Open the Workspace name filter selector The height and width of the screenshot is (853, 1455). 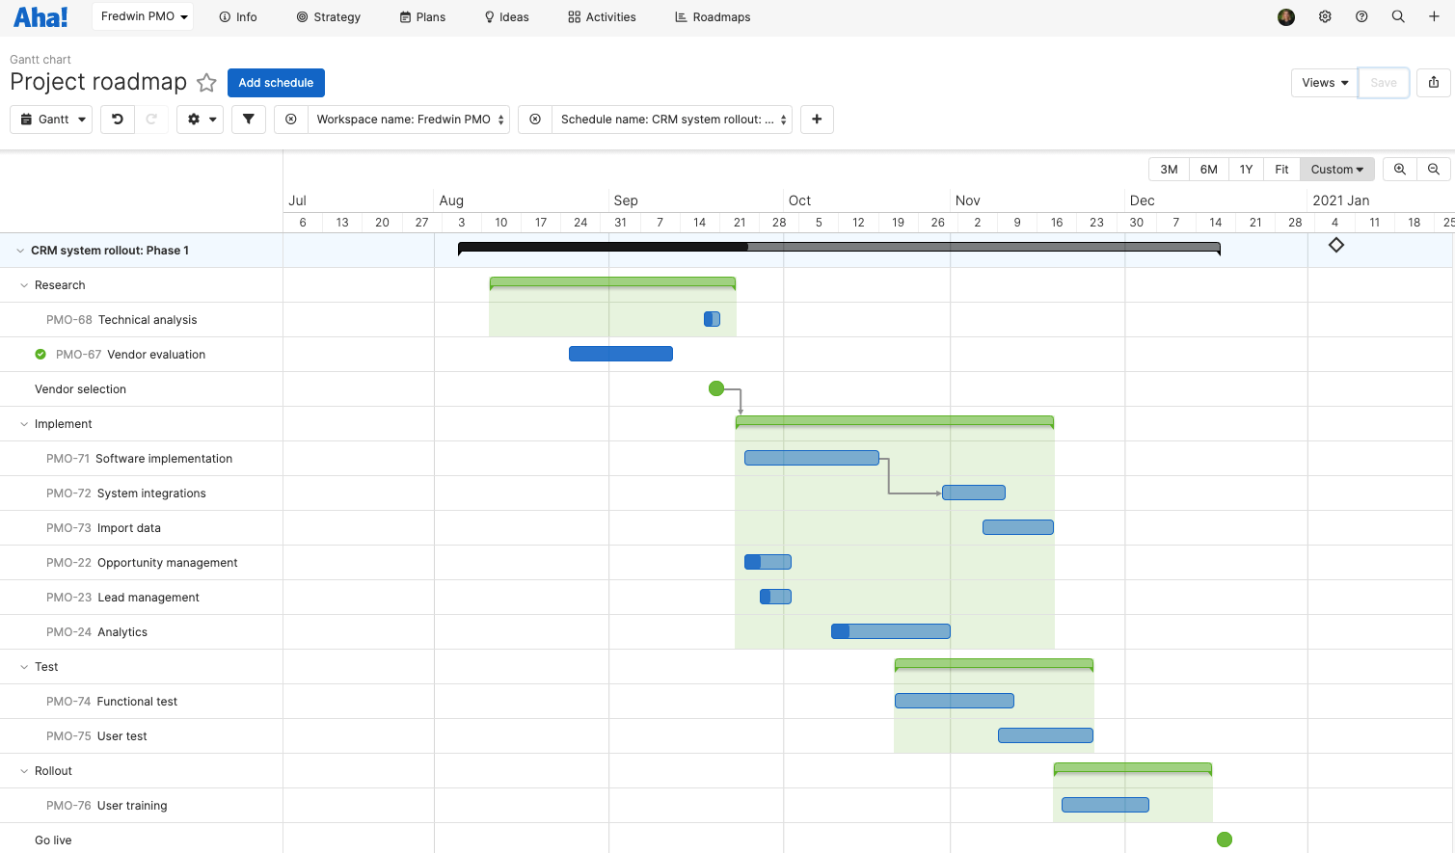[409, 120]
